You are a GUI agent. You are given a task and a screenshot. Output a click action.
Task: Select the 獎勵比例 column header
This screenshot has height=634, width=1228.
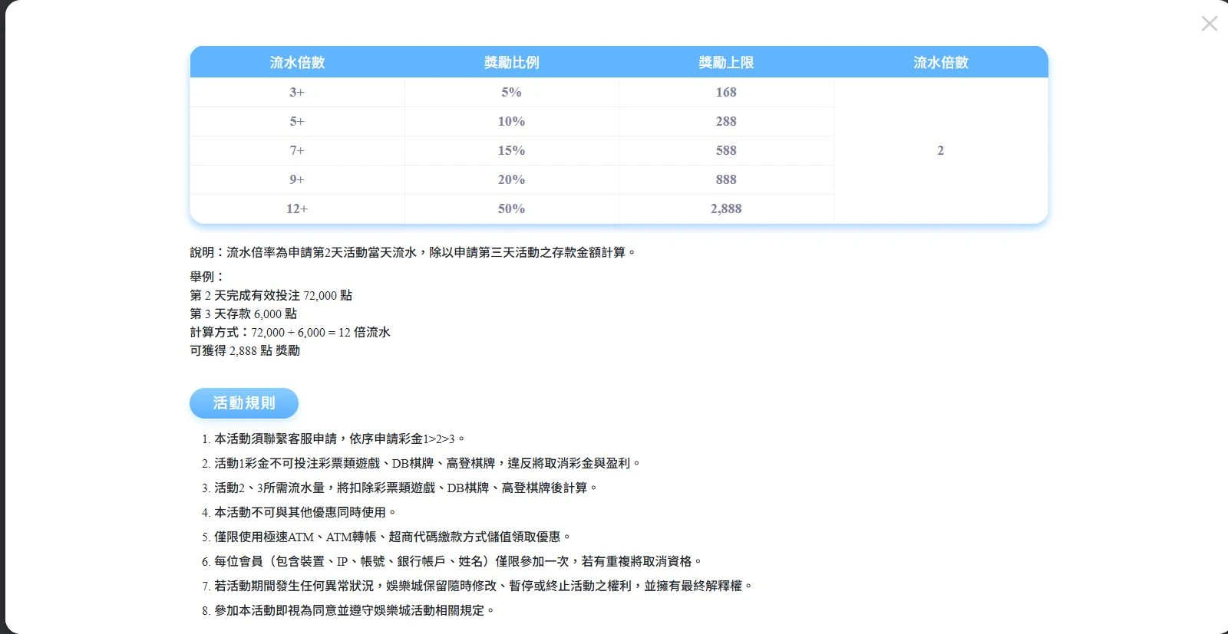click(x=512, y=62)
